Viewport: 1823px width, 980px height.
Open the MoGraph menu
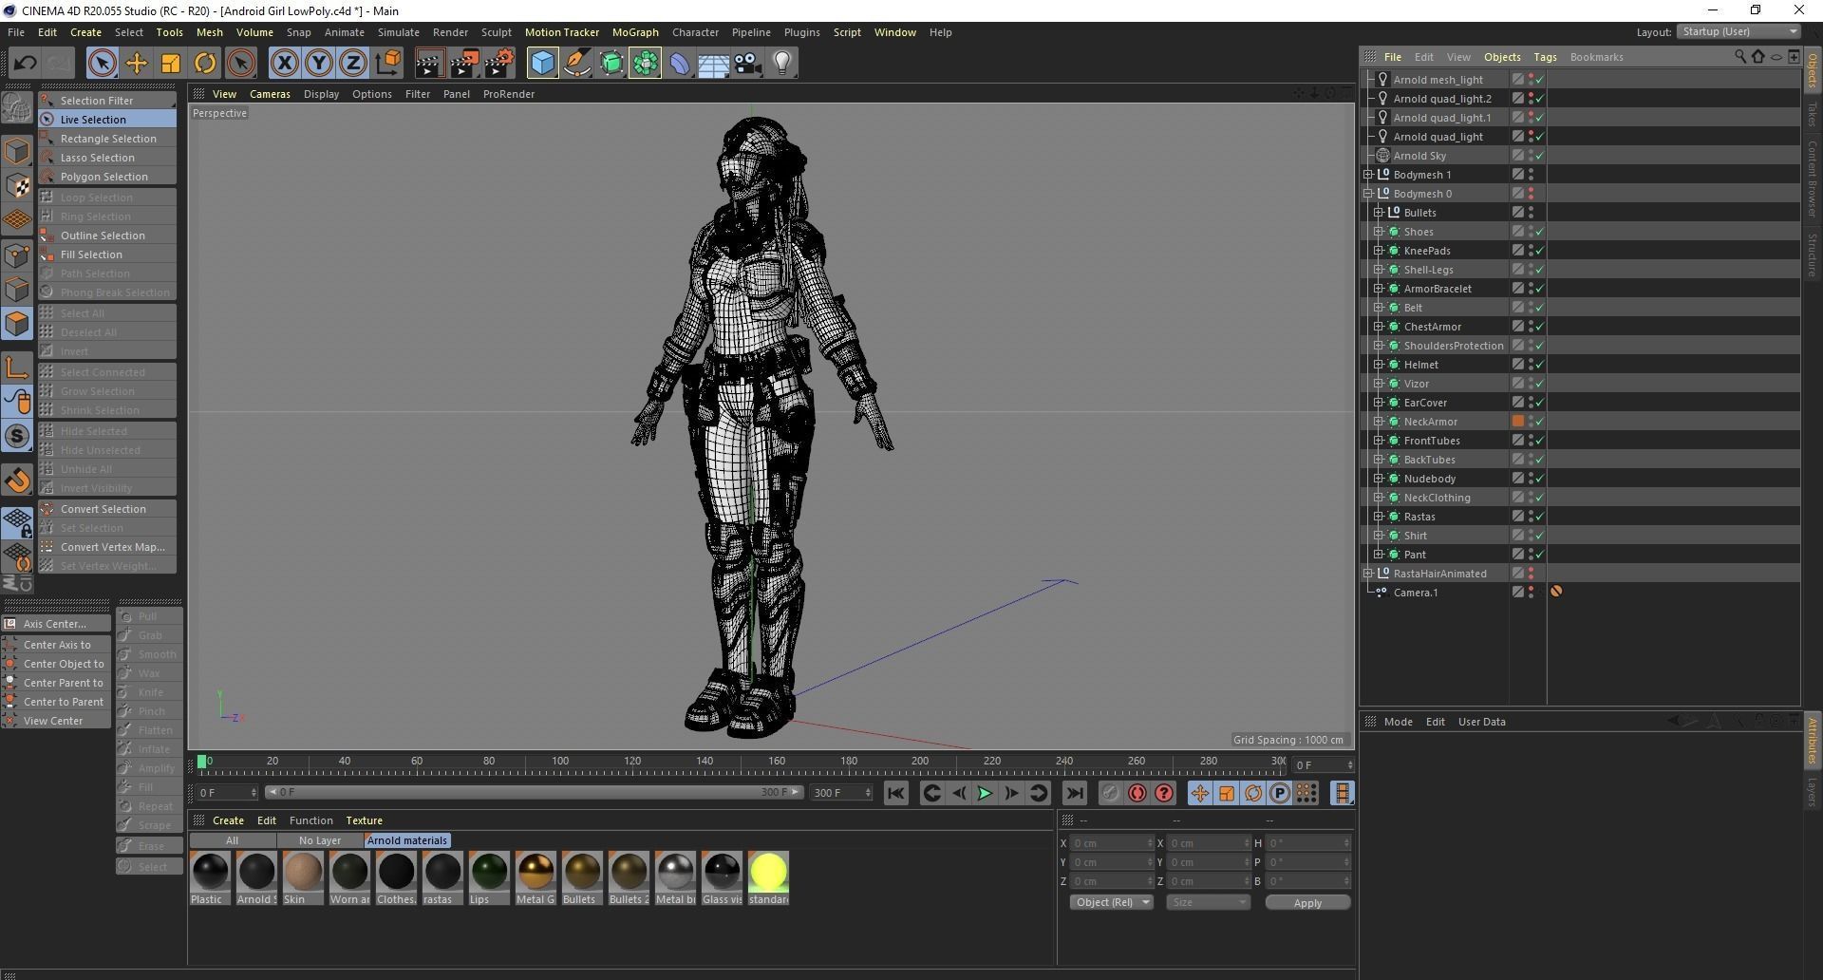coord(635,32)
